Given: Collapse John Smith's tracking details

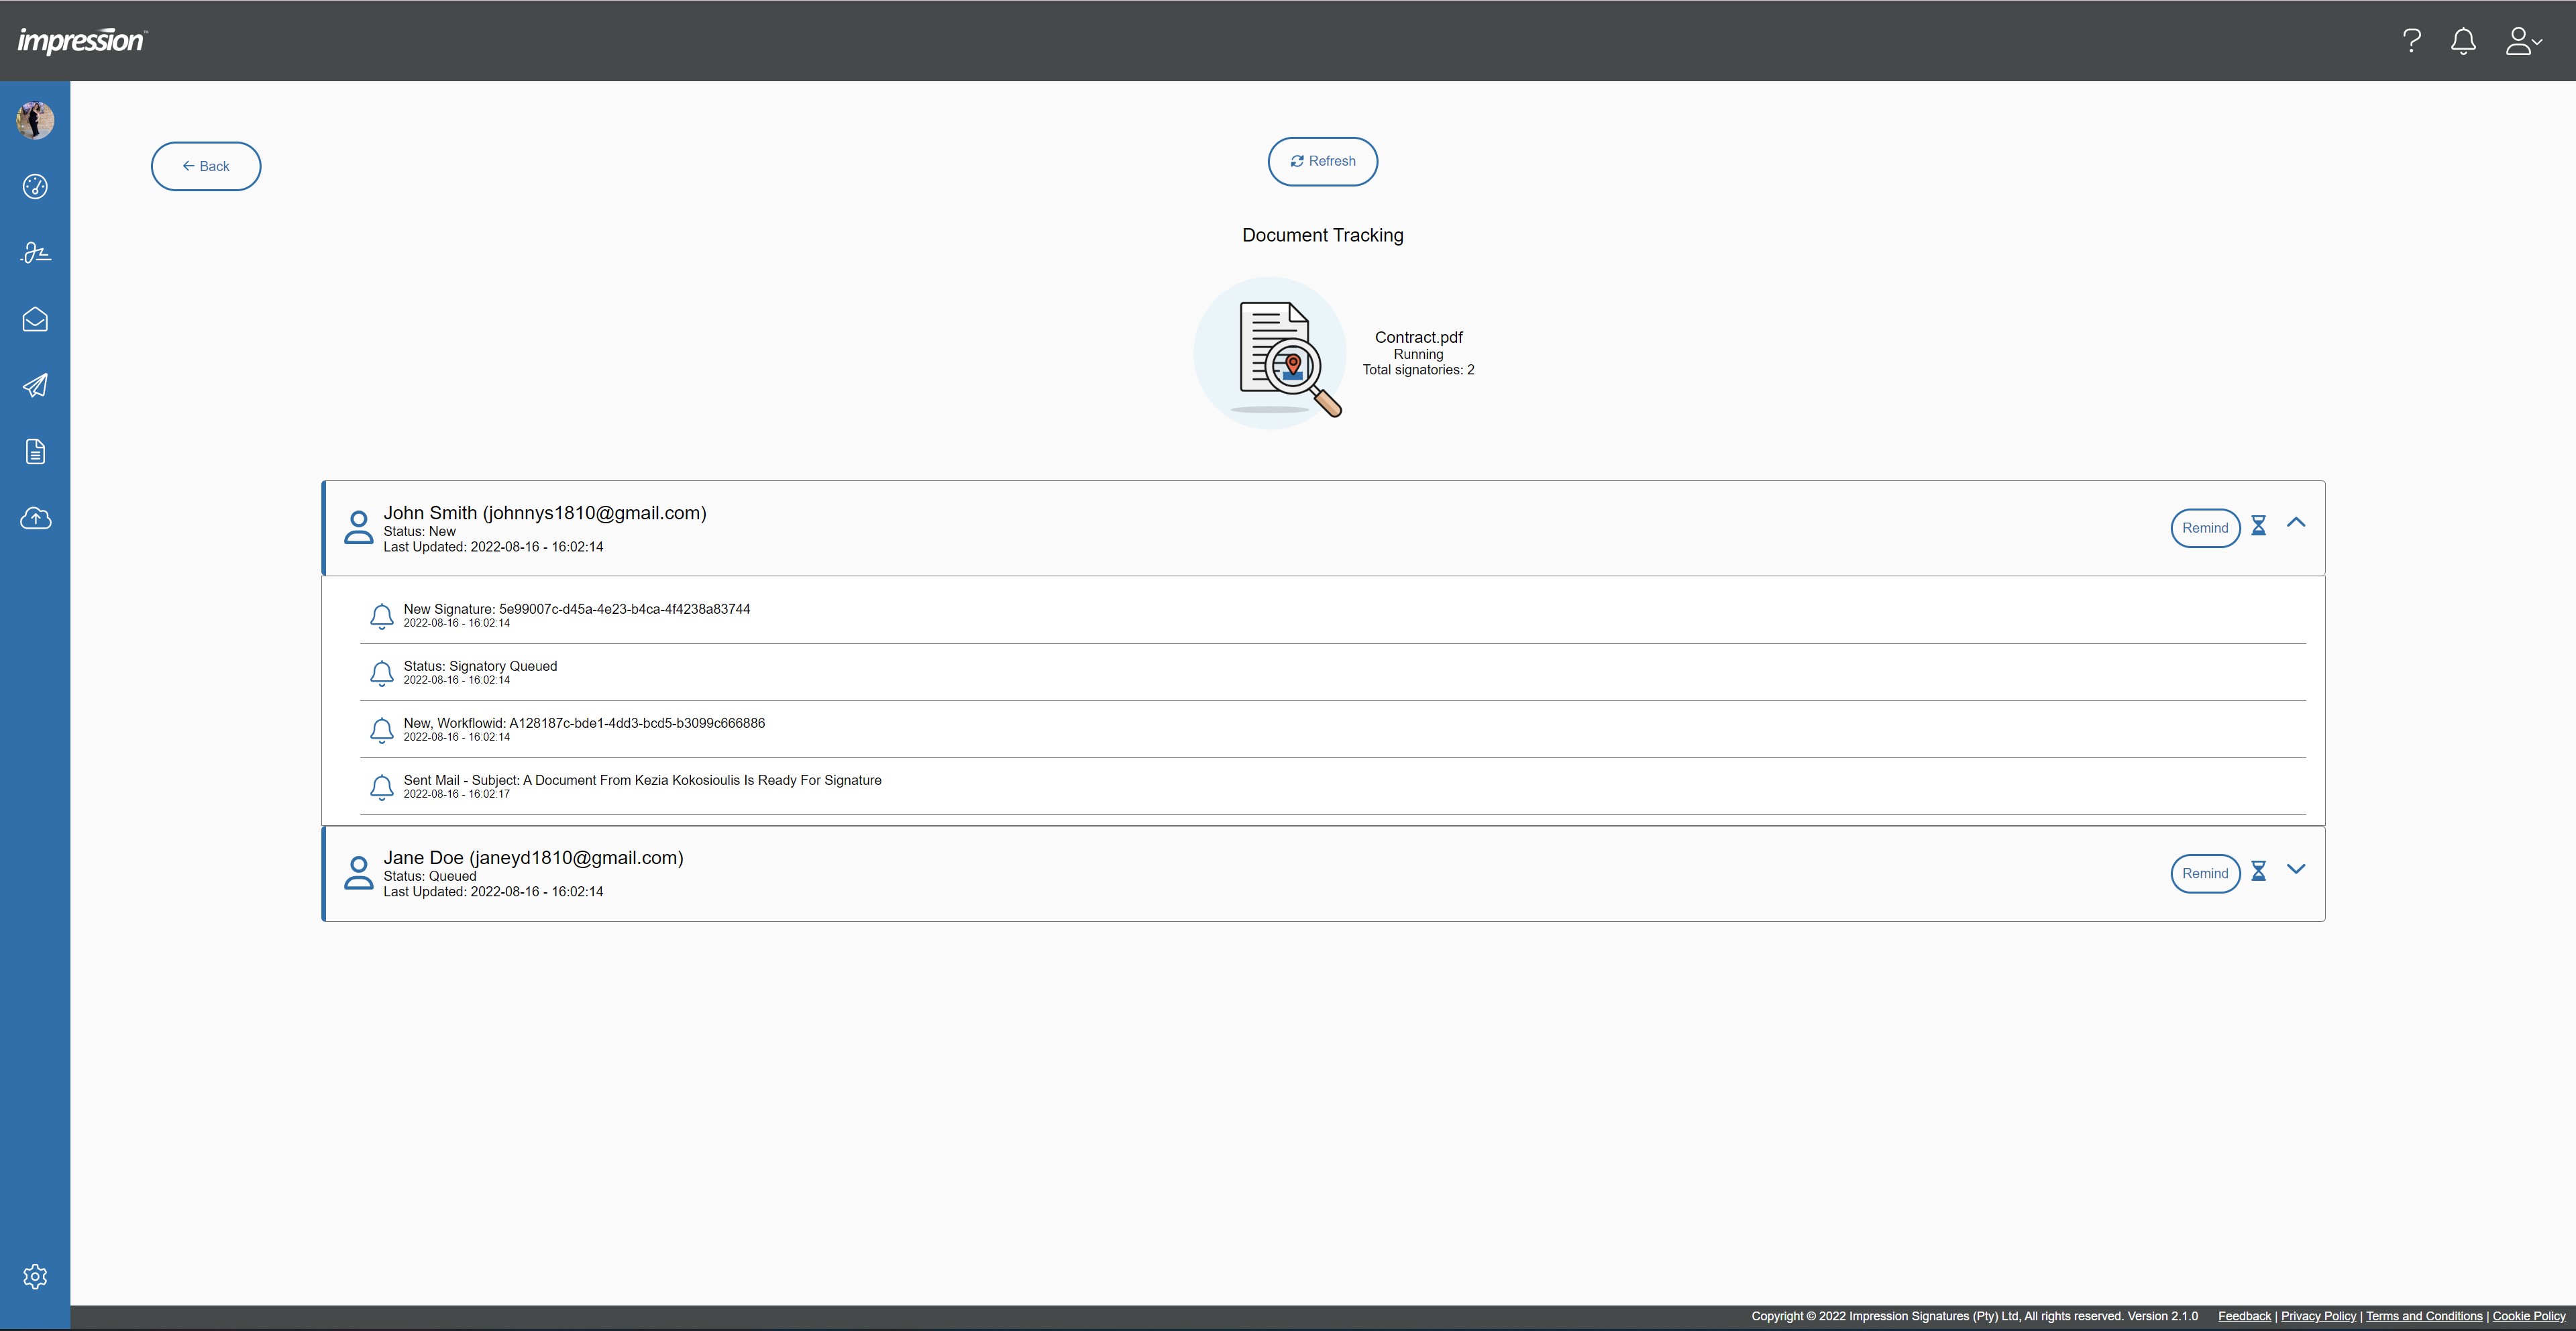Looking at the screenshot, I should 2296,523.
